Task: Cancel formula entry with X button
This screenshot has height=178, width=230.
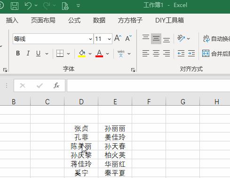Action: click(23, 85)
